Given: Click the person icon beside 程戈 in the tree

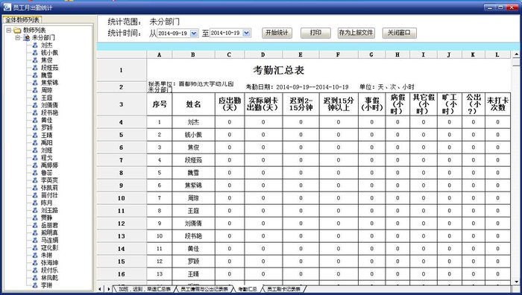Looking at the screenshot, I should pyautogui.click(x=35, y=158).
